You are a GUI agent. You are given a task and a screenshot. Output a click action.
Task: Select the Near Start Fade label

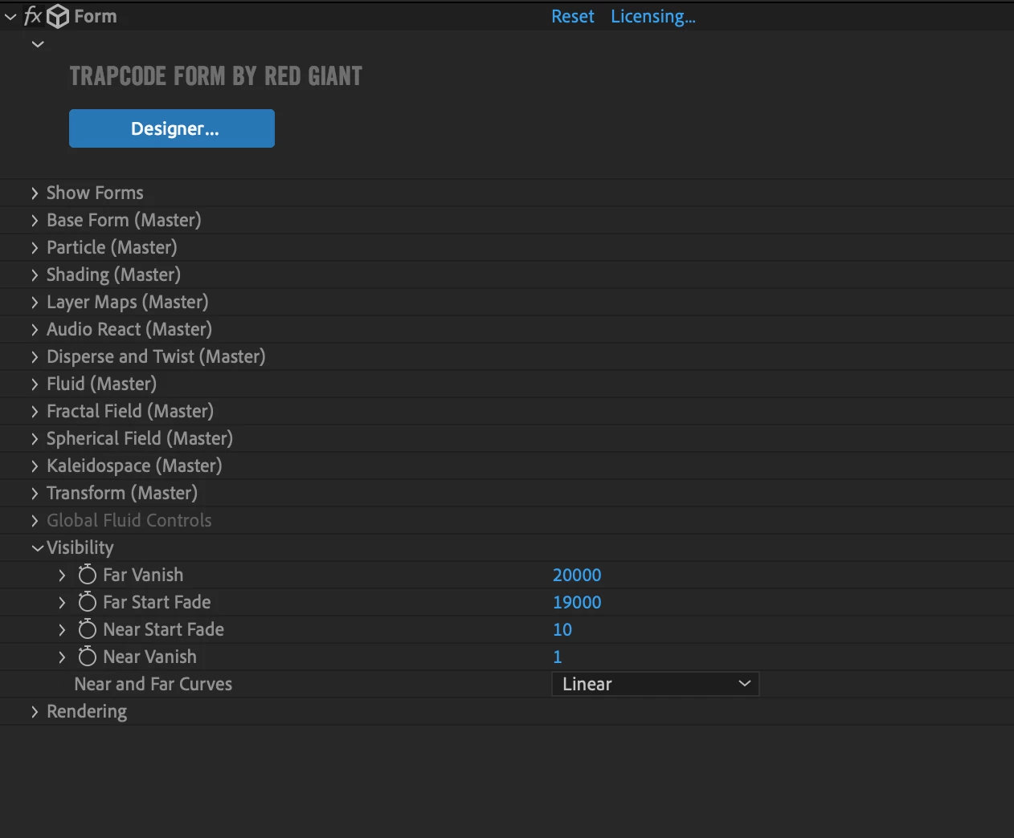(163, 630)
